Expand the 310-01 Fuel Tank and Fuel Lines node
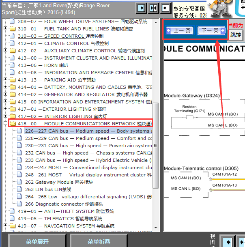245x247 pixels. coord(5,28)
